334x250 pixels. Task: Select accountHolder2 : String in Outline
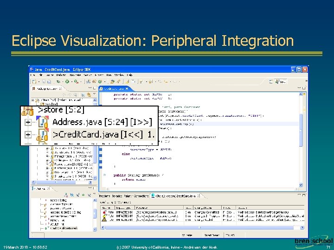coord(65,212)
